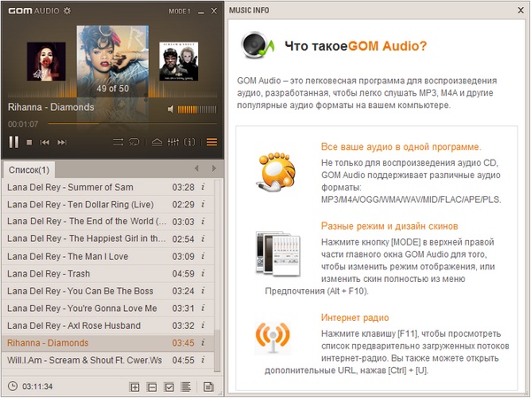Screen dimensions: 531x398
Task: Open info icon for You Can Be The Boss
Action: point(204,291)
